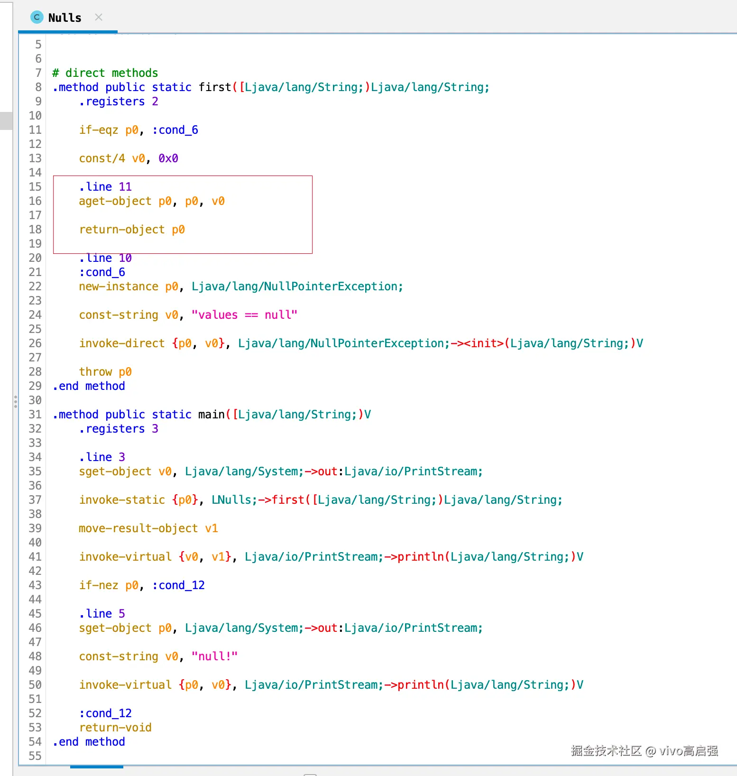Viewport: 737px width, 776px height.
Task: Close the Nulls editor tab
Action: click(x=99, y=18)
